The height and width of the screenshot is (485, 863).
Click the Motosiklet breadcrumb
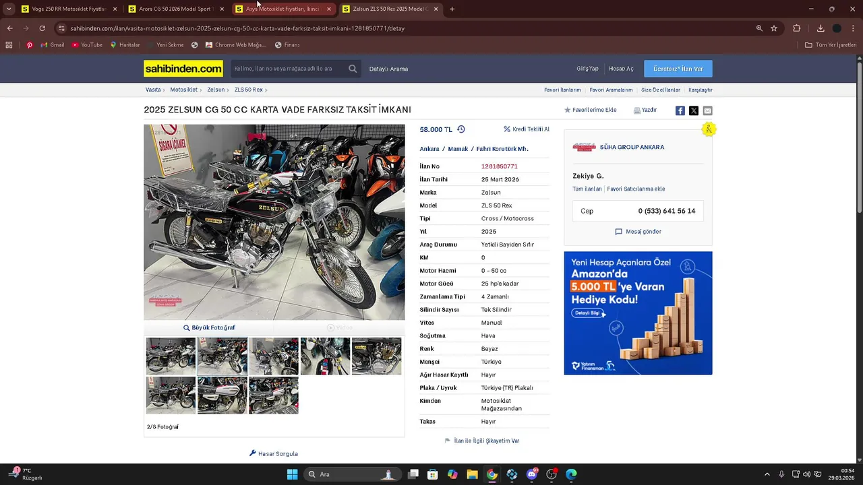coord(183,90)
